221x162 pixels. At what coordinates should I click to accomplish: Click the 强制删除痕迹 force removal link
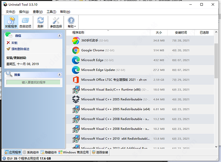[20, 49]
